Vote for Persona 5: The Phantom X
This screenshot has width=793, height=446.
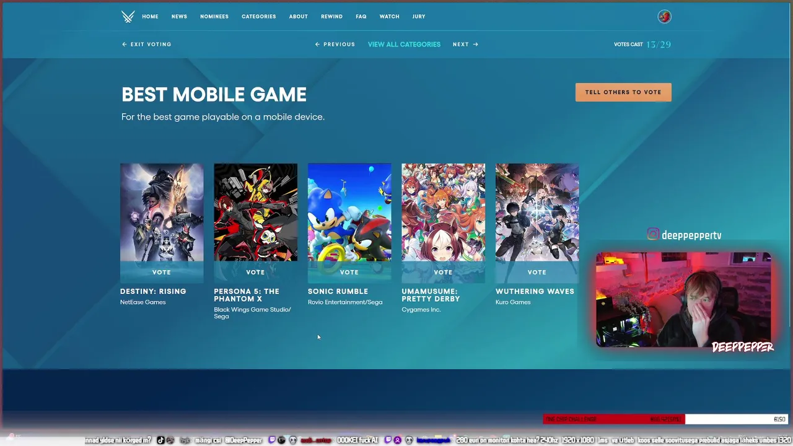tap(255, 272)
